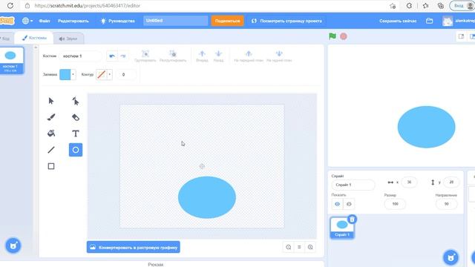The image size is (475, 267).
Task: Click the Outline no-color swatch
Action: pyautogui.click(x=102, y=74)
